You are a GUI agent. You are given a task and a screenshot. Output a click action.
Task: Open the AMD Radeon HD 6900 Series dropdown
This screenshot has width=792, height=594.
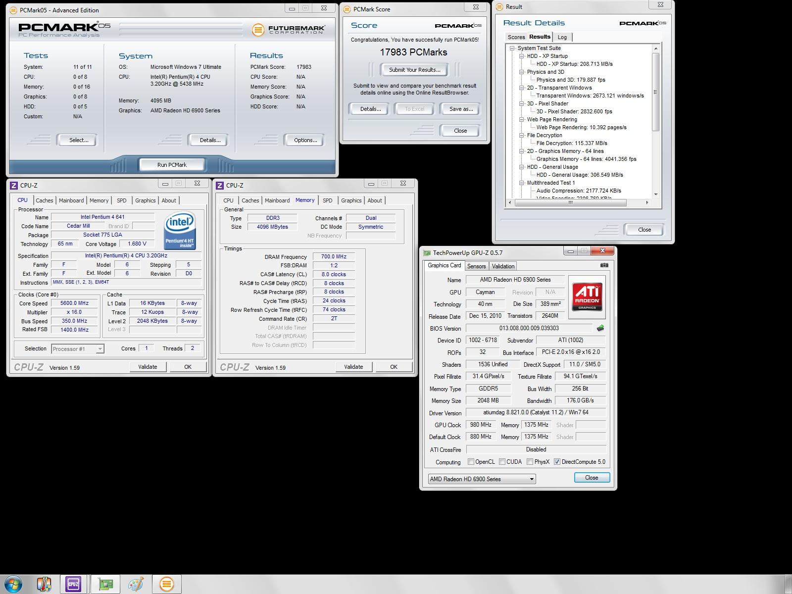coord(482,479)
